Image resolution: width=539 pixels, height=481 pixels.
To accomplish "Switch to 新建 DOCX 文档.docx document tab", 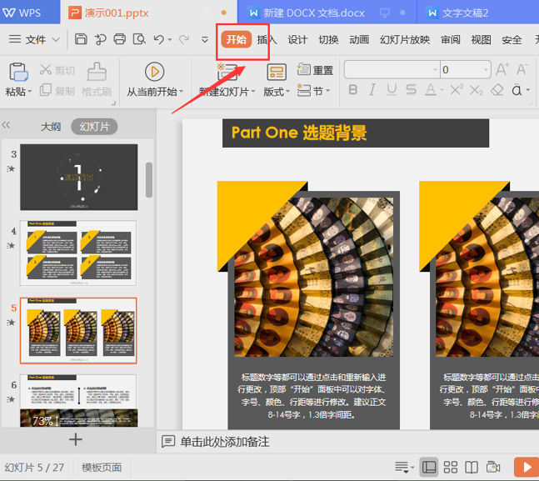I will [327, 13].
